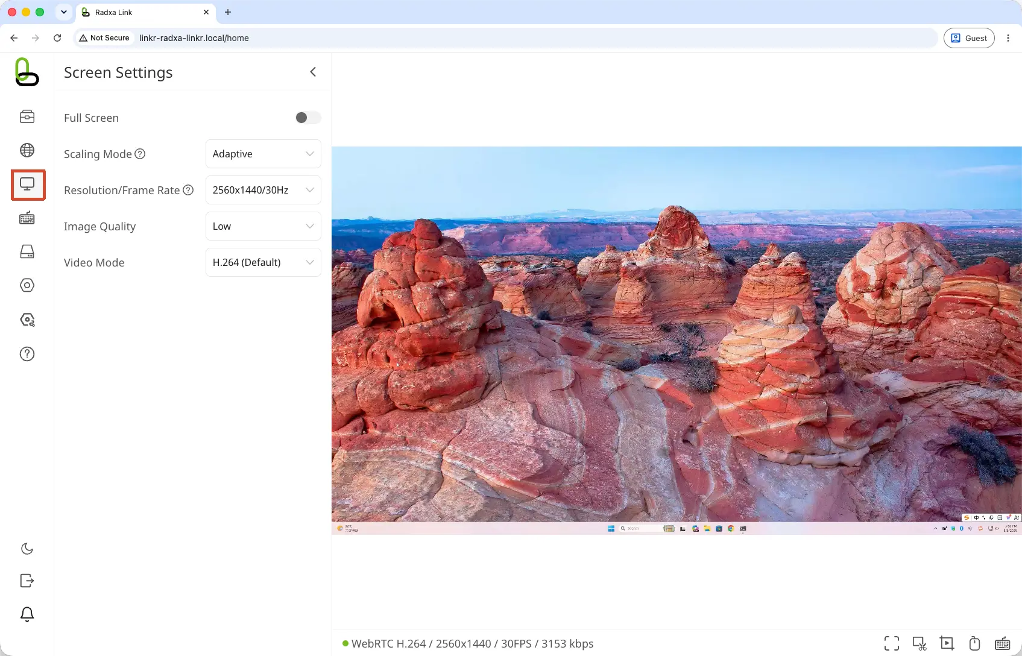The height and width of the screenshot is (656, 1022).
Task: Click the browser forward arrow
Action: (36, 38)
